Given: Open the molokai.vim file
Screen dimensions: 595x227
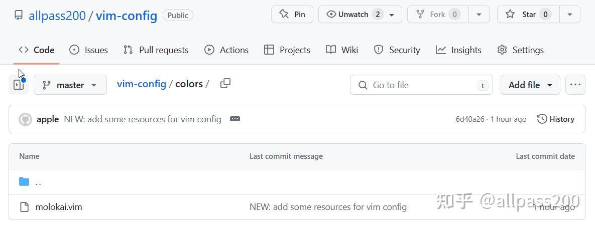Looking at the screenshot, I should pos(59,206).
